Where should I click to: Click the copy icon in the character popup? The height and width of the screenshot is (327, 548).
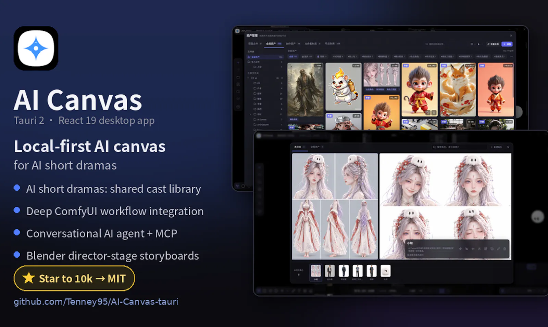click(492, 249)
